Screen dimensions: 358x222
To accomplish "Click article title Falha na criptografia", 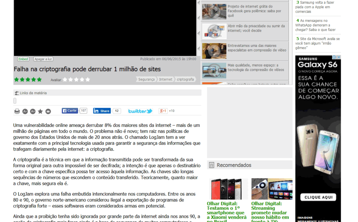I will tap(87, 69).
